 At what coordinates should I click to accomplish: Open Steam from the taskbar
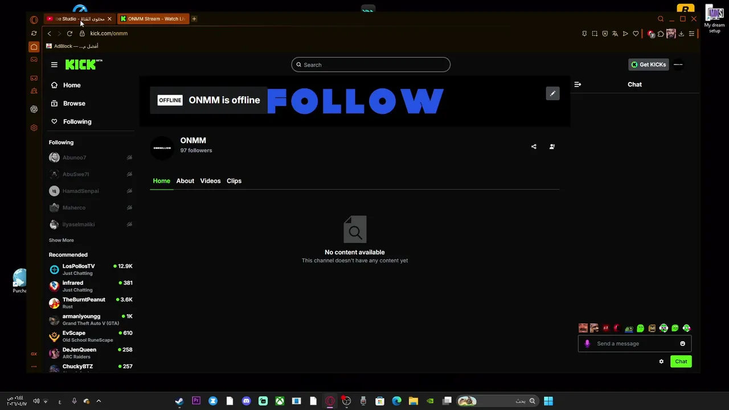(179, 401)
